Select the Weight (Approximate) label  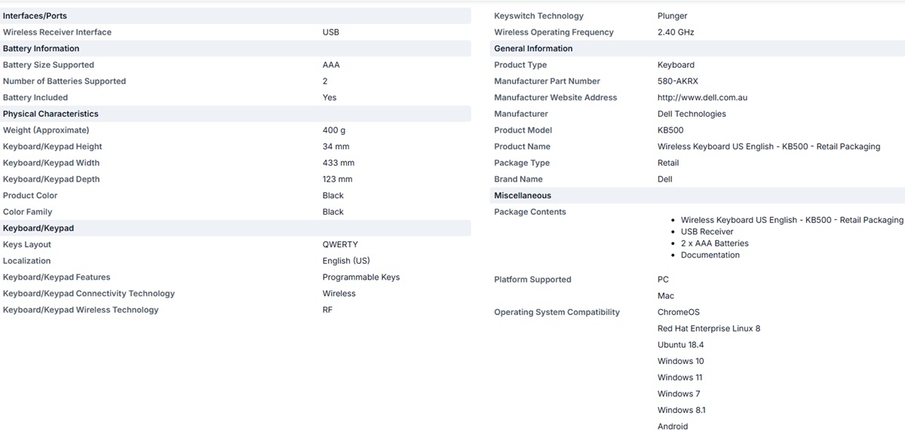click(46, 130)
